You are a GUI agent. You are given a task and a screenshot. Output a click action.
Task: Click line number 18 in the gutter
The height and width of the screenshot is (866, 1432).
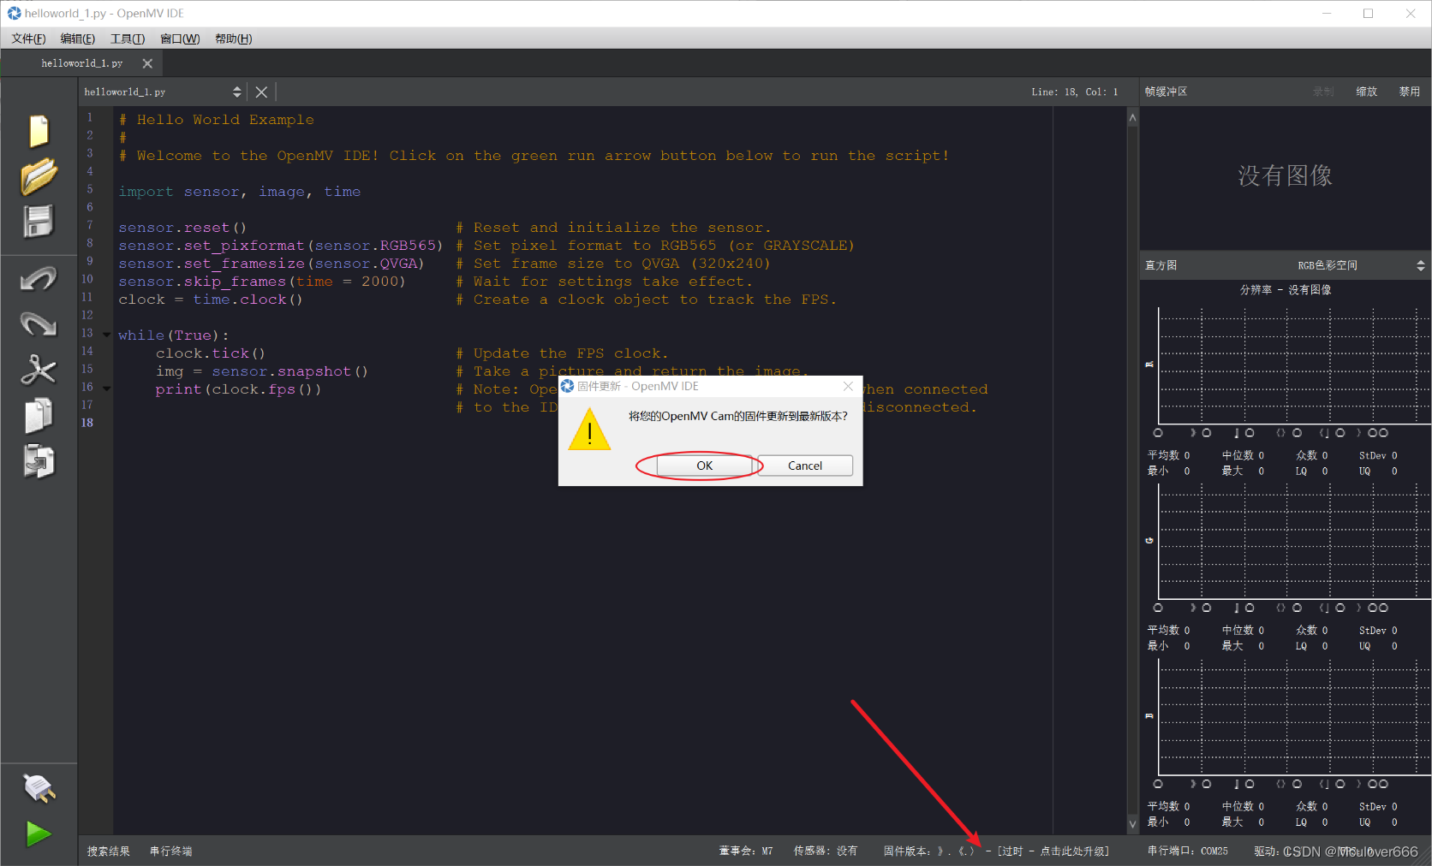tap(87, 423)
